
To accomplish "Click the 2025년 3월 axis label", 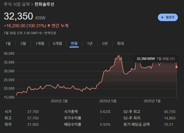I will click(59, 101).
